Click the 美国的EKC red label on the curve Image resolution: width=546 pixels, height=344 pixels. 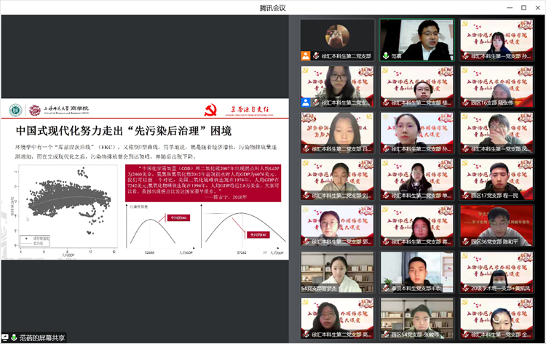tap(258, 235)
